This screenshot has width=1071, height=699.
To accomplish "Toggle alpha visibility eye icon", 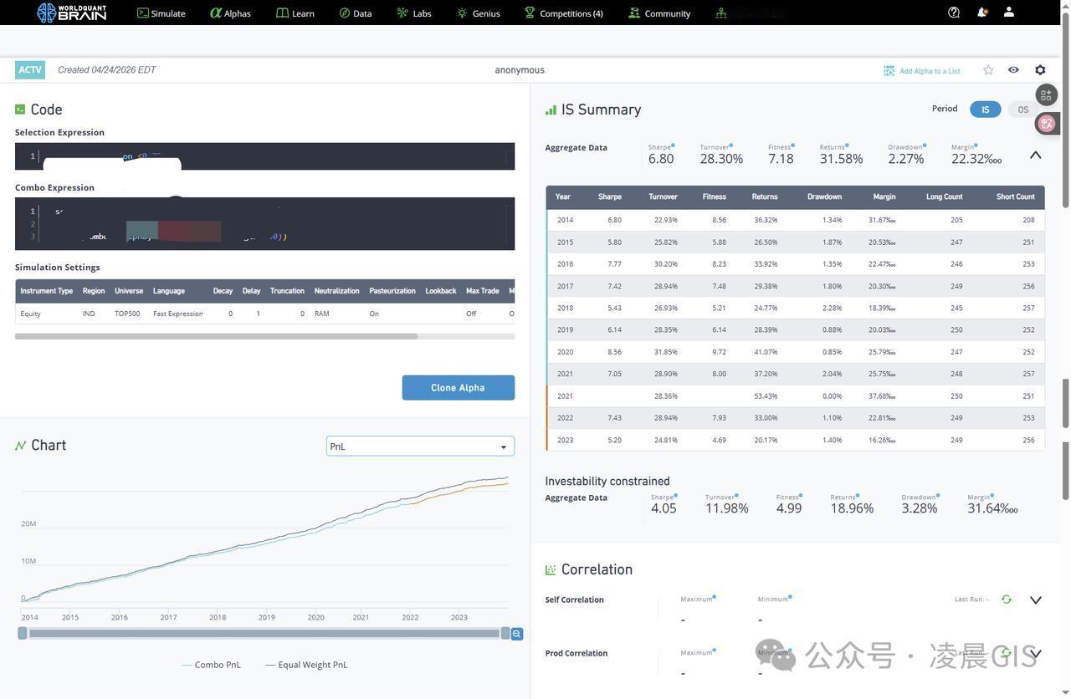I will pyautogui.click(x=1013, y=70).
